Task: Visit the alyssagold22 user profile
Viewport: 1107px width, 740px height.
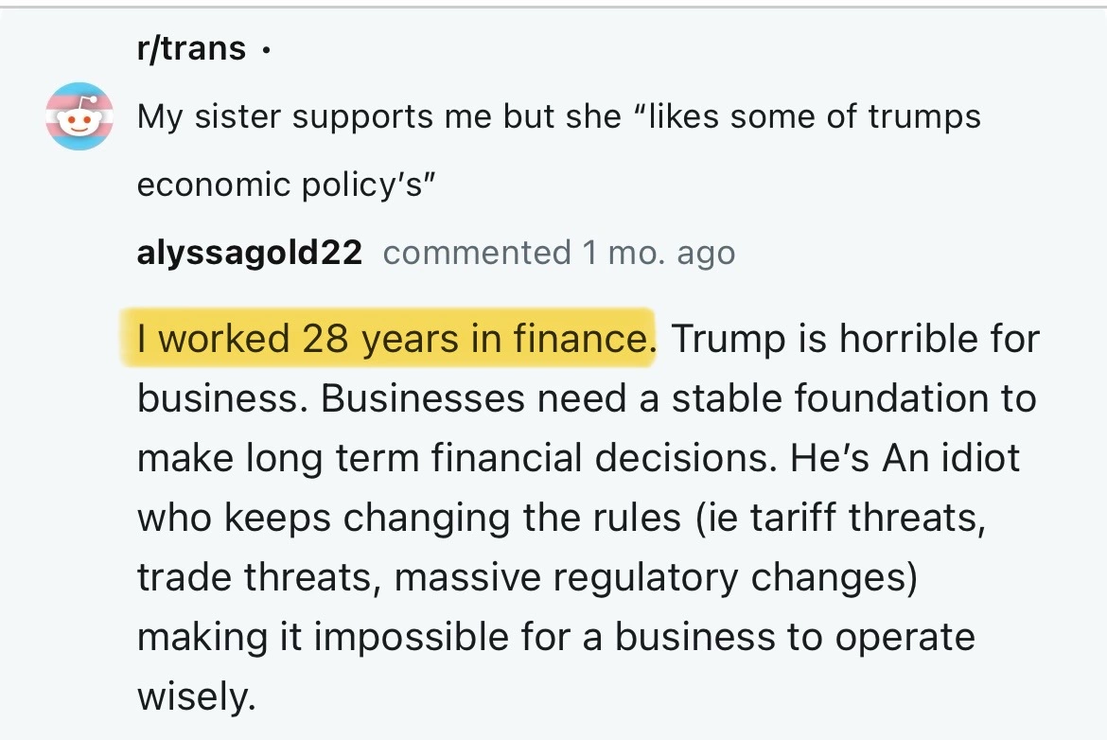Action: coord(250,253)
